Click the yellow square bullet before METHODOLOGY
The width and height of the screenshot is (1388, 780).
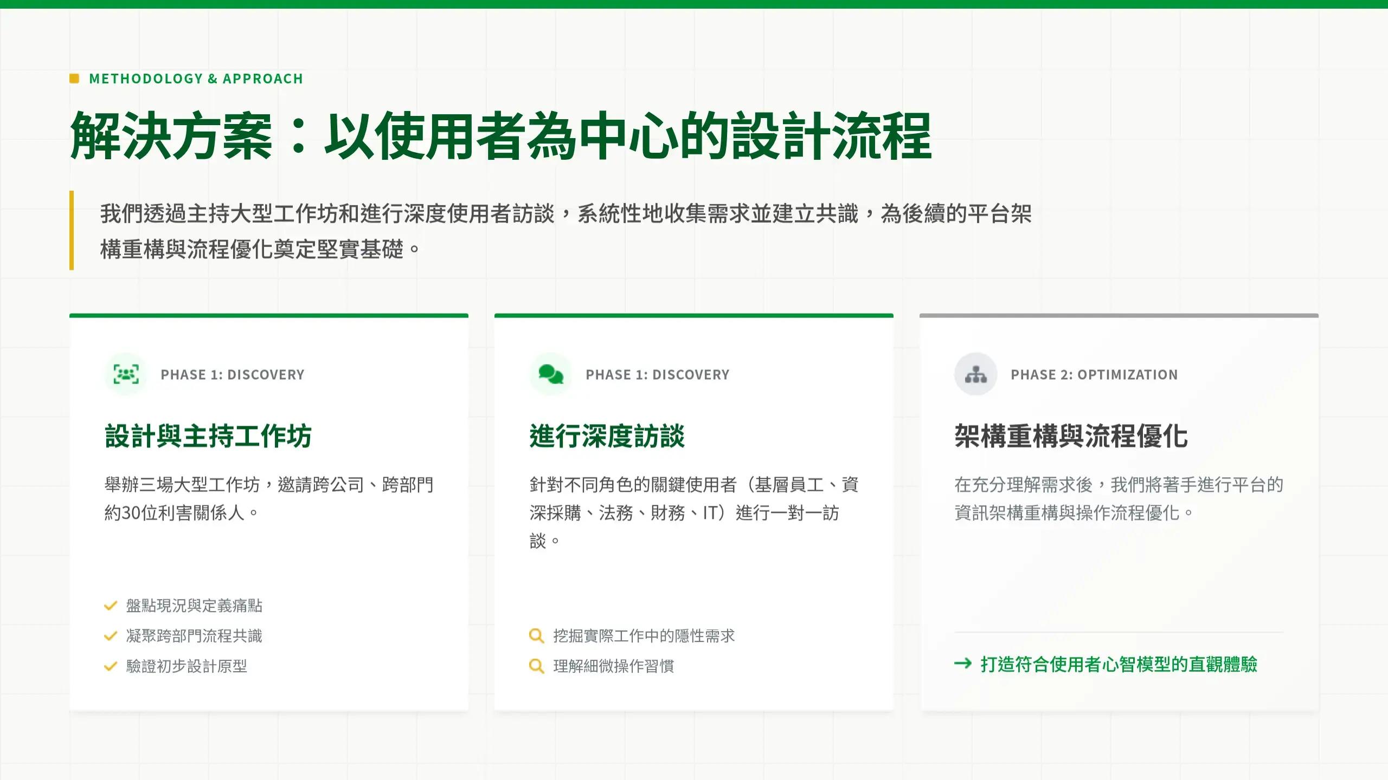(74, 79)
